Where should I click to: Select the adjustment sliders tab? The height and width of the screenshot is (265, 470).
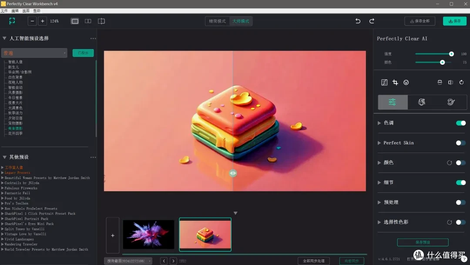click(393, 102)
